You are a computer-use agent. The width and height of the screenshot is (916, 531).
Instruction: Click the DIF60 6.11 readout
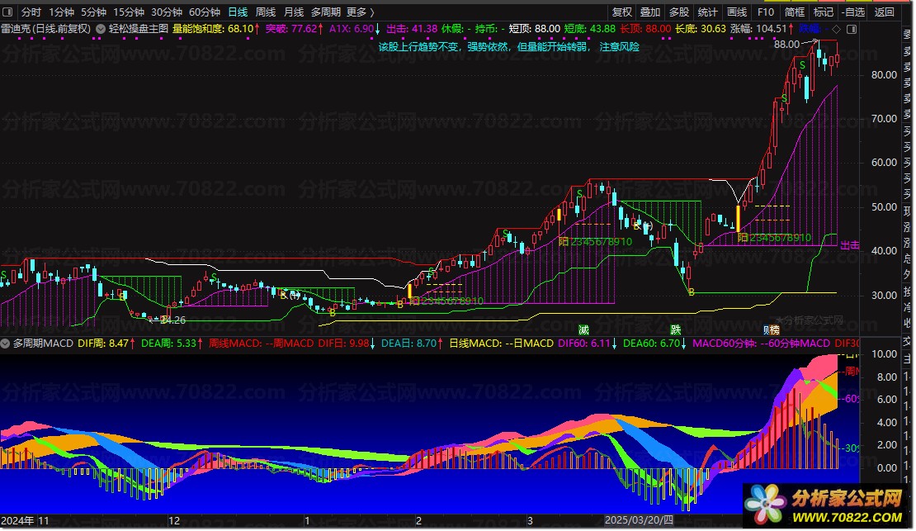[588, 344]
